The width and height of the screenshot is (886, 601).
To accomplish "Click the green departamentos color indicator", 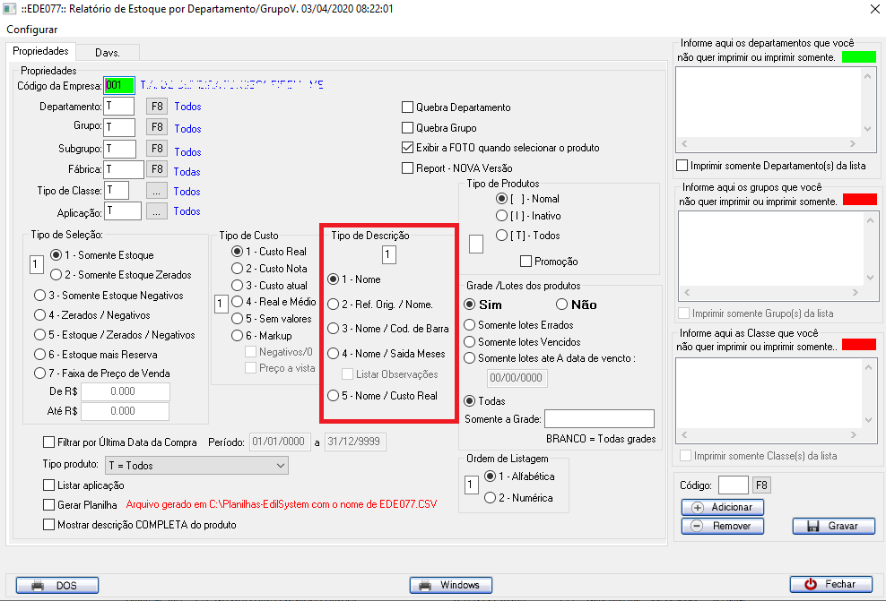I will (x=858, y=57).
